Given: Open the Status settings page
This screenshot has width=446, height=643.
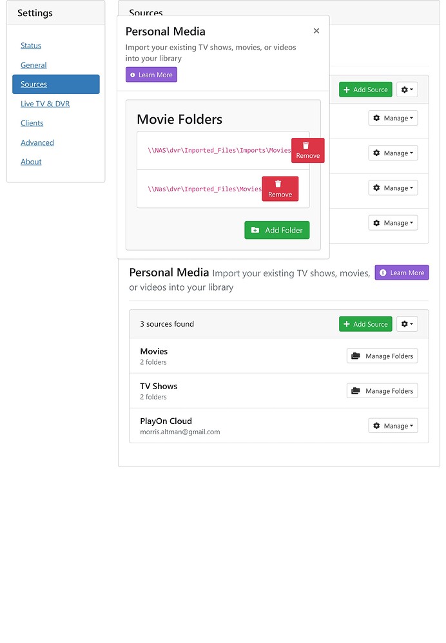Looking at the screenshot, I should (32, 46).
